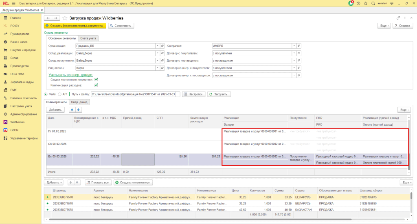The width and height of the screenshot is (417, 224).
Task: Open the Вид оплаты dropdown
Action: pos(157,68)
